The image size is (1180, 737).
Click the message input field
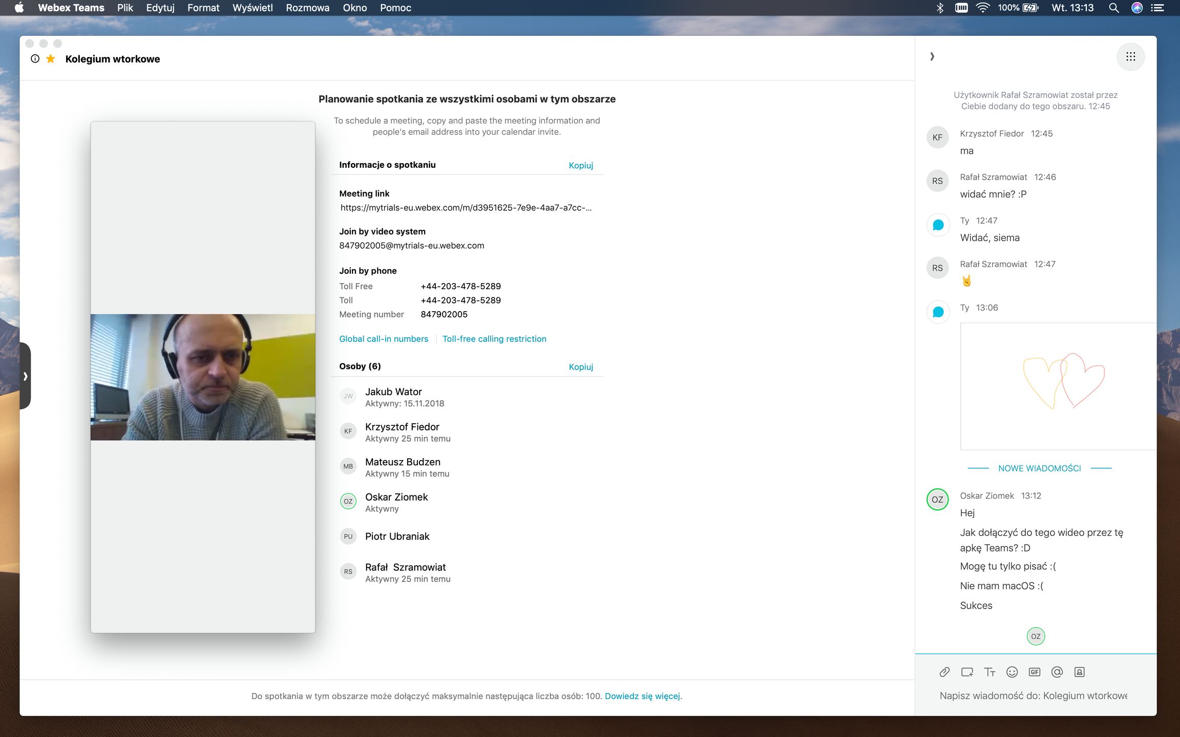click(x=1034, y=696)
